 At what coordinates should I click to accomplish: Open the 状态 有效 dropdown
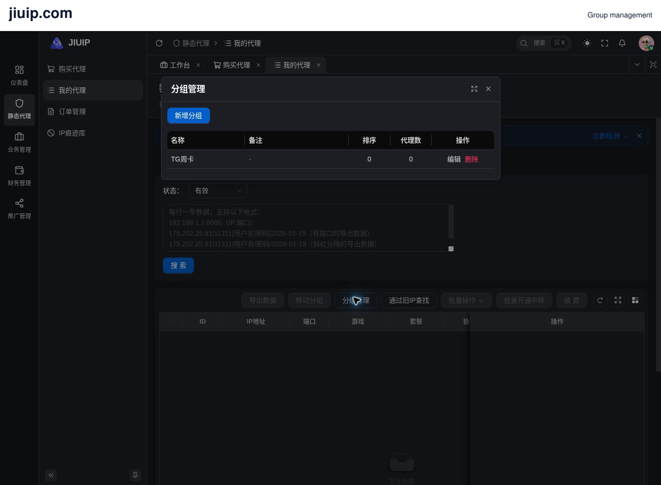[218, 191]
